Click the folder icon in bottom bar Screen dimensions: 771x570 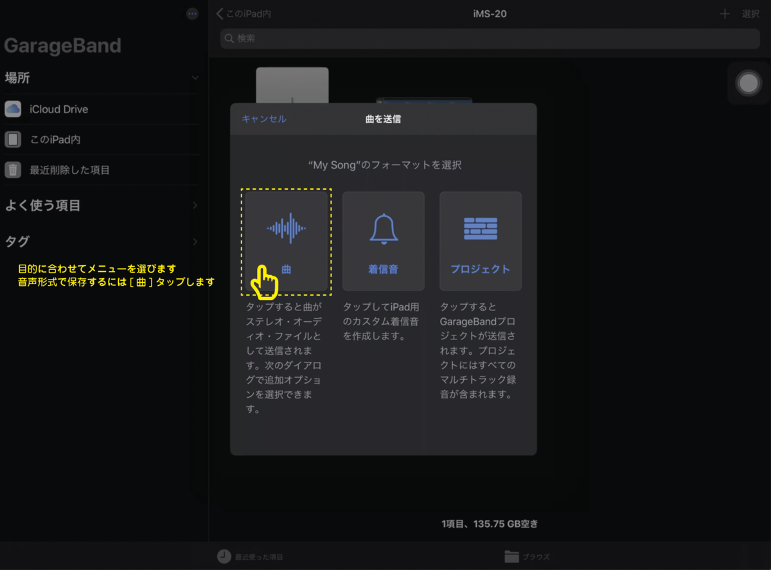pos(511,557)
